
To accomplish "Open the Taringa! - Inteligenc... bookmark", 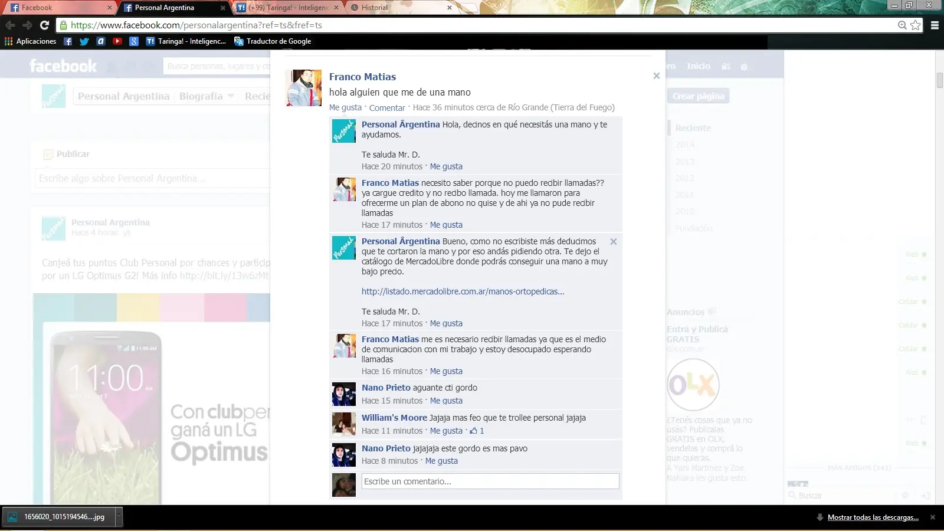I will [186, 41].
